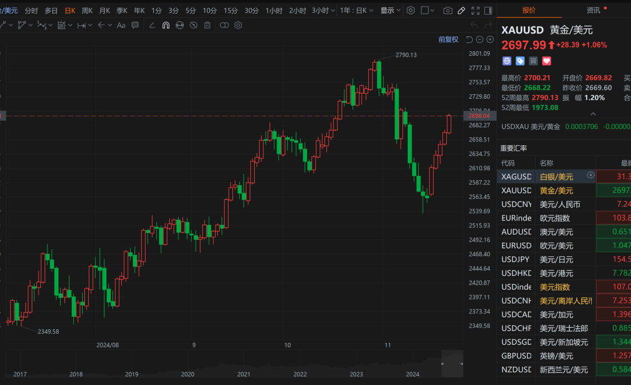Expand the 1年 : 日K range dropdown
This screenshot has height=385, width=631.
[x=356, y=10]
